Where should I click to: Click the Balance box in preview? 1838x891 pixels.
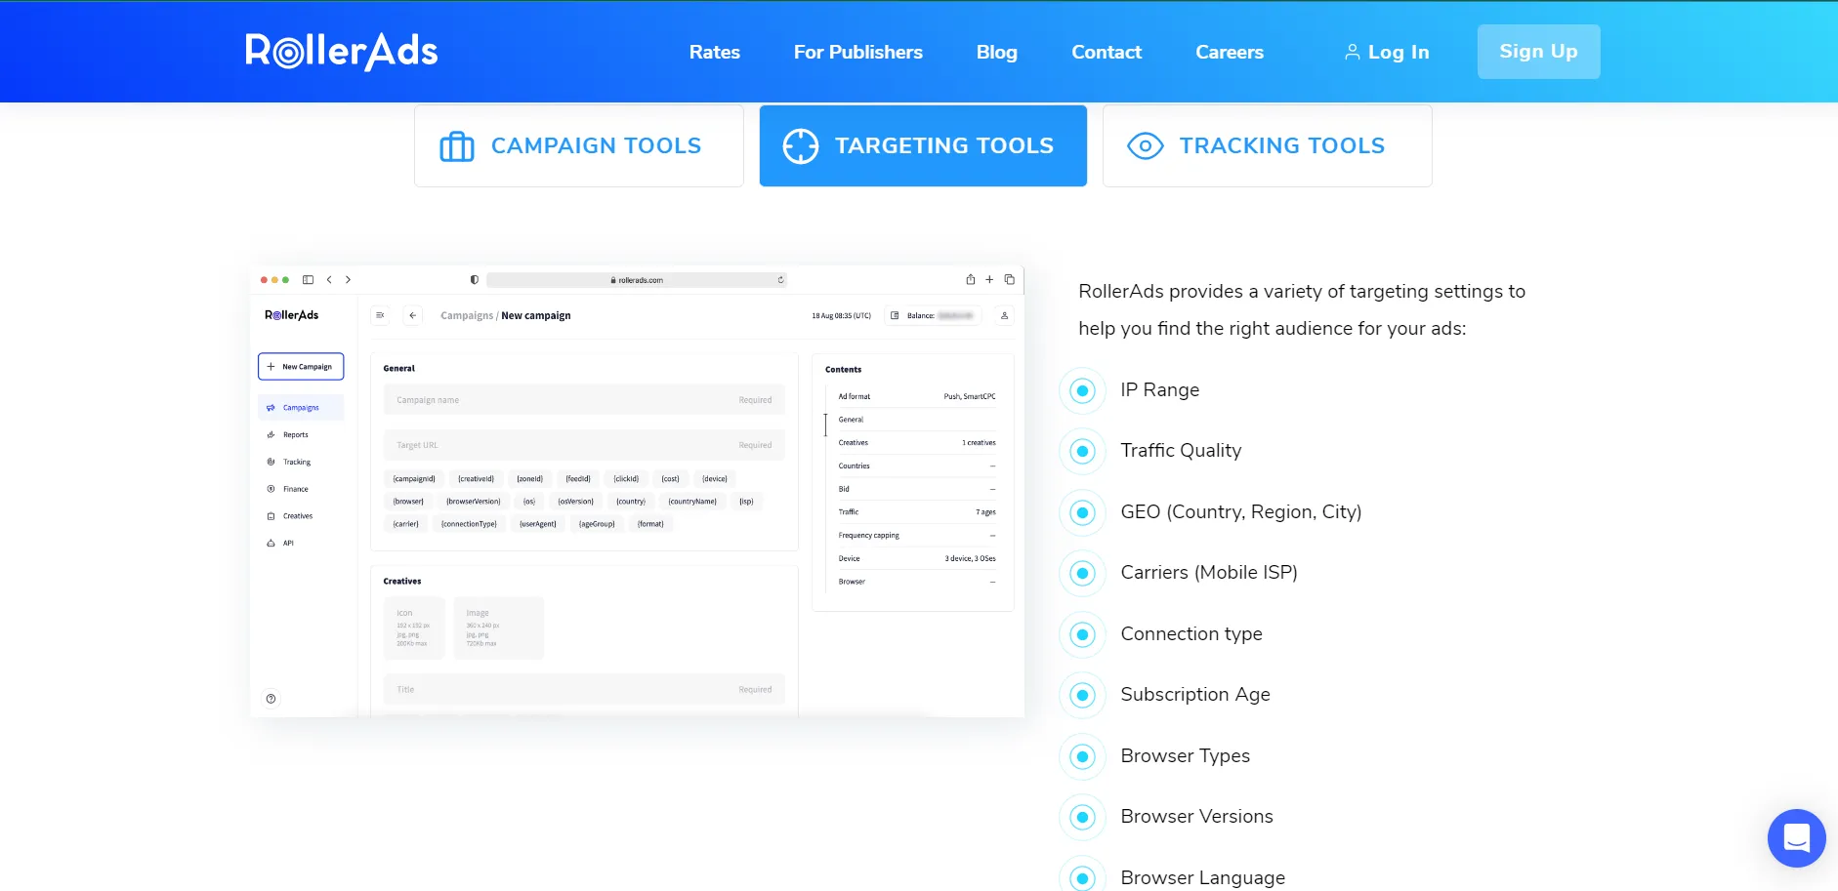[x=933, y=315]
